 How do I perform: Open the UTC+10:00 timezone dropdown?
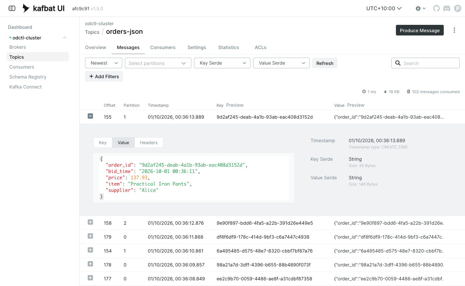click(384, 8)
